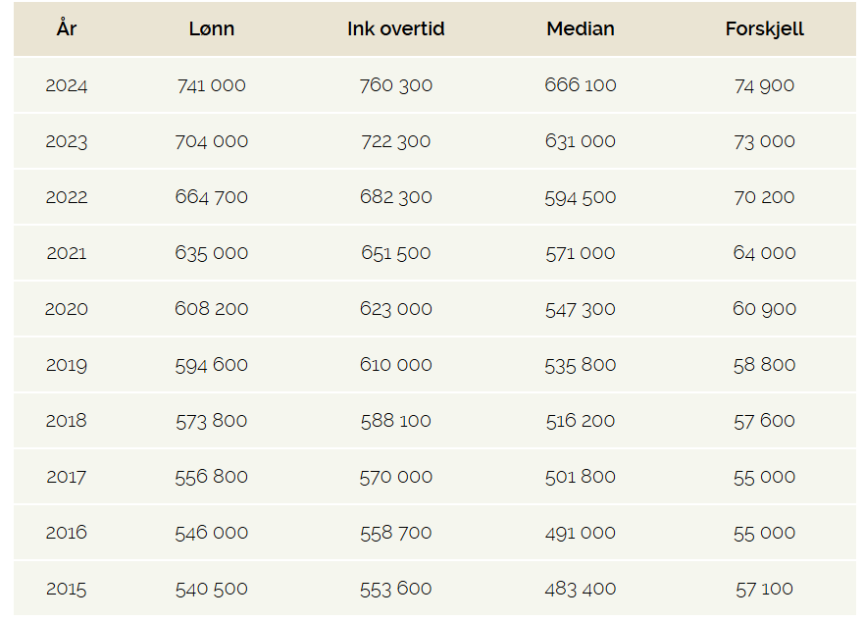
Task: Select Ink overtid value 588 100
Action: coord(395,421)
